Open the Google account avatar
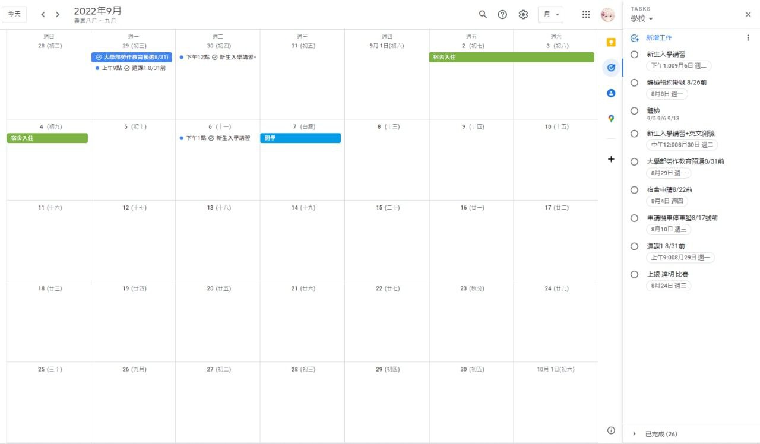The image size is (760, 444). point(607,14)
